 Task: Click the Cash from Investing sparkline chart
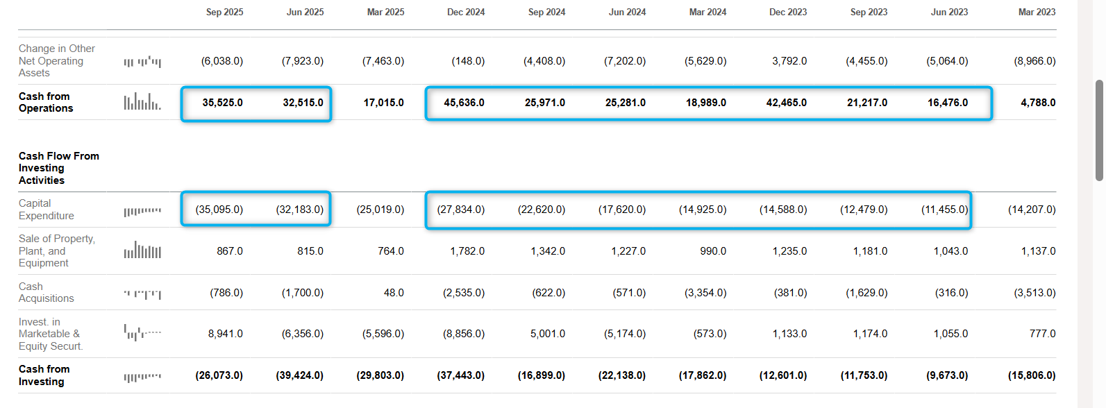point(142,377)
